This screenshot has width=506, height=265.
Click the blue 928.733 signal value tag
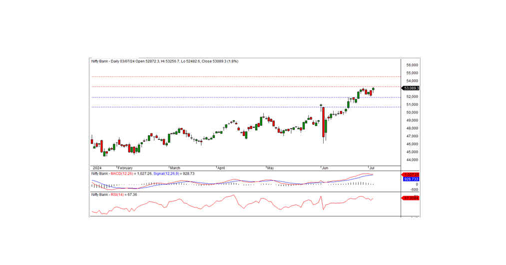coord(411,179)
